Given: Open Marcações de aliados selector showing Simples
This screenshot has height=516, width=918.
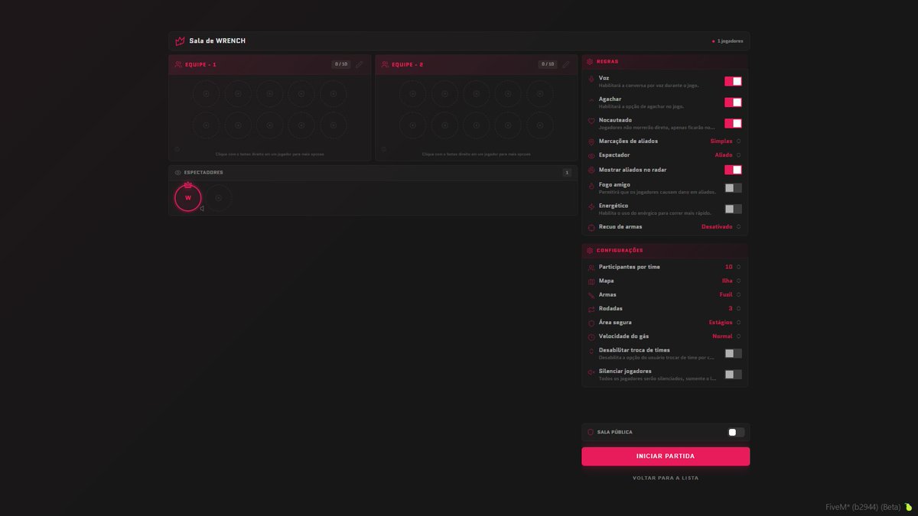Looking at the screenshot, I should coord(724,141).
